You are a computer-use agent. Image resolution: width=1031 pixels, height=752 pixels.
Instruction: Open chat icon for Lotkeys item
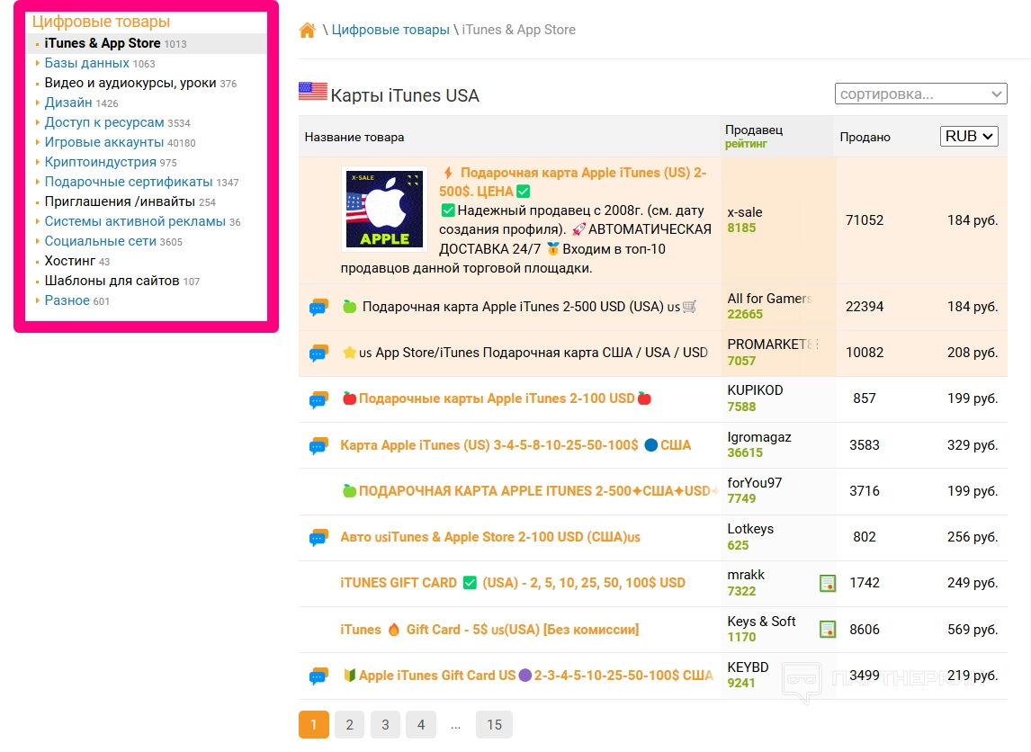(318, 538)
